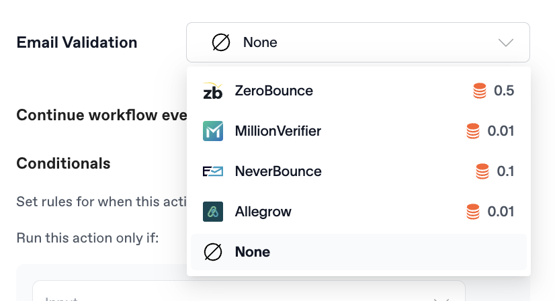555x301 pixels.
Task: Choose the None option in the list
Action: 253,252
